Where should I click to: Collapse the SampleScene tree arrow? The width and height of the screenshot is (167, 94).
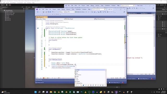pos(3,10)
